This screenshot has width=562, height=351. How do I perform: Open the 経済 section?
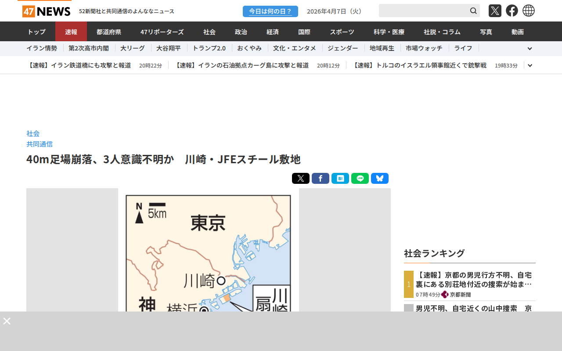click(273, 32)
